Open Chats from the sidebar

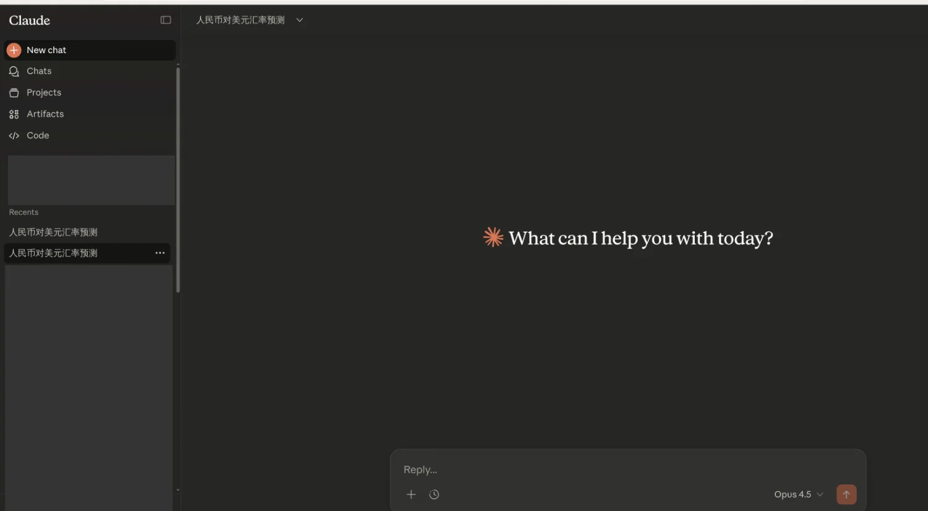pos(39,71)
